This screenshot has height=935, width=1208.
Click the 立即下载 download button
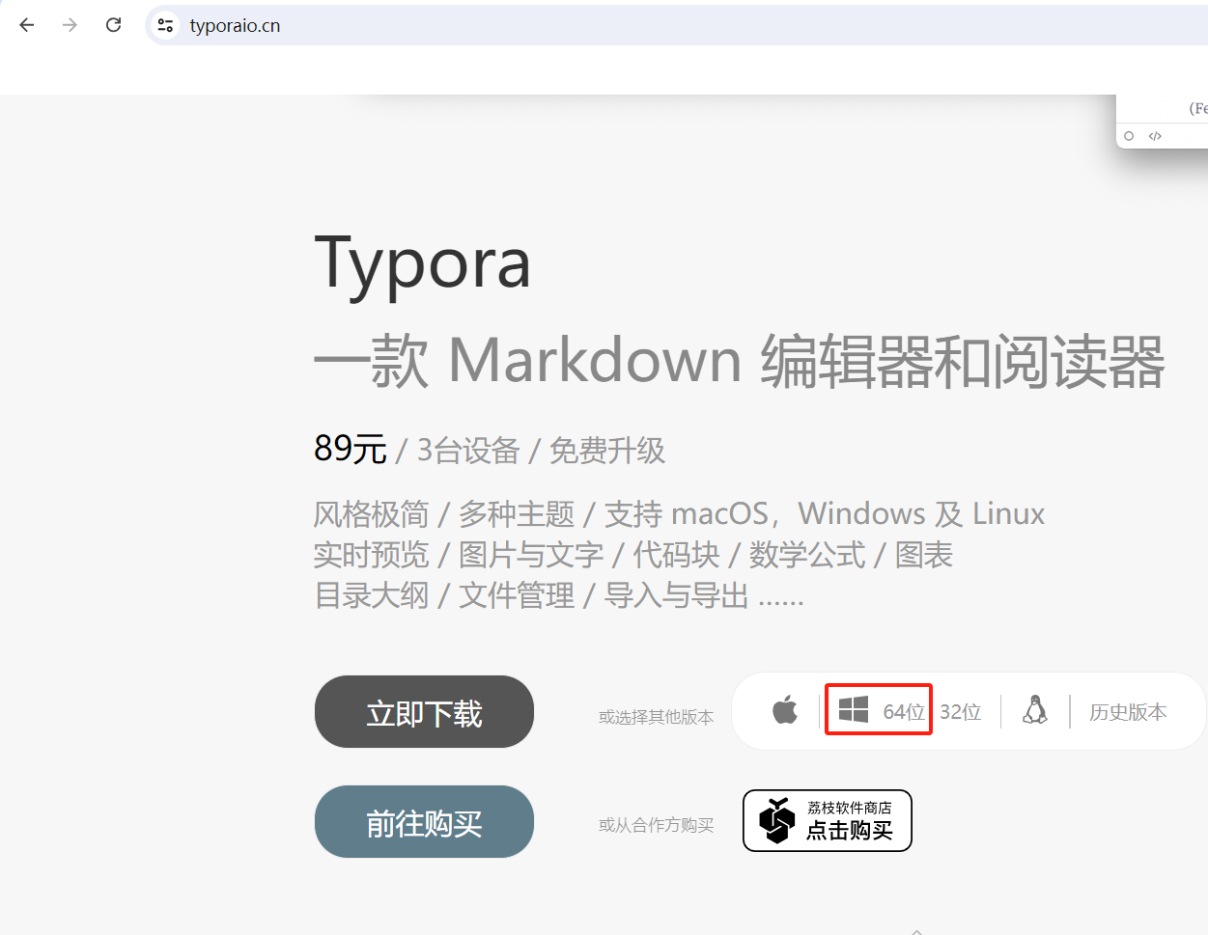point(424,712)
